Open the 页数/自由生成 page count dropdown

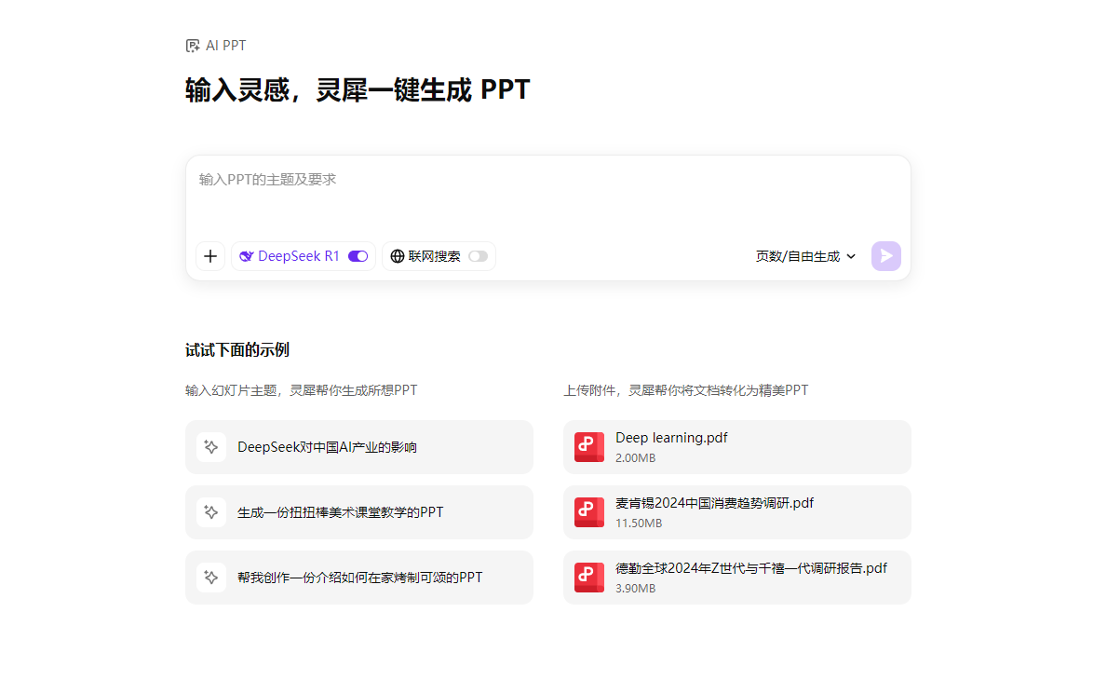point(805,256)
